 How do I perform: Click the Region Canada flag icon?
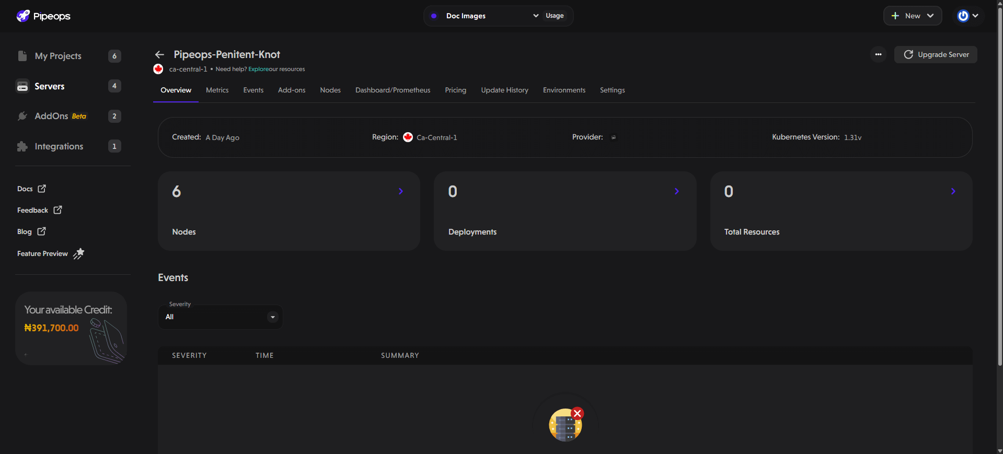coord(408,137)
